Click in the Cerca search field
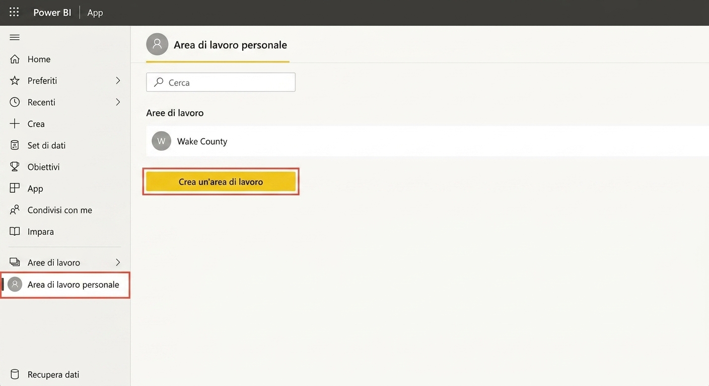This screenshot has width=709, height=386. click(x=221, y=82)
